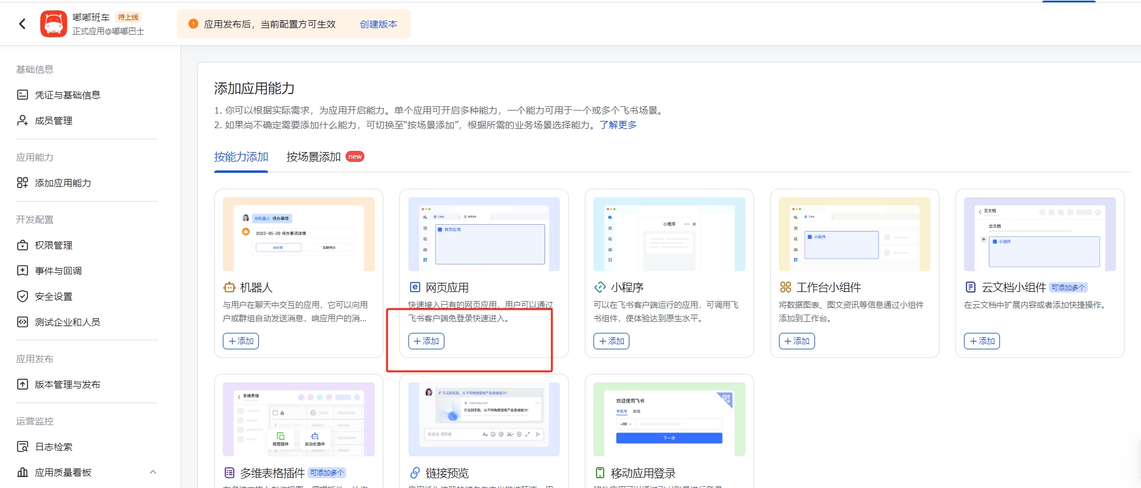Click the back arrow icon
Image resolution: width=1141 pixels, height=488 pixels.
pyautogui.click(x=23, y=24)
